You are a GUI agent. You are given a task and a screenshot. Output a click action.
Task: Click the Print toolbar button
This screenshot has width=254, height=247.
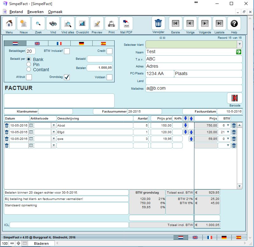click(111, 24)
